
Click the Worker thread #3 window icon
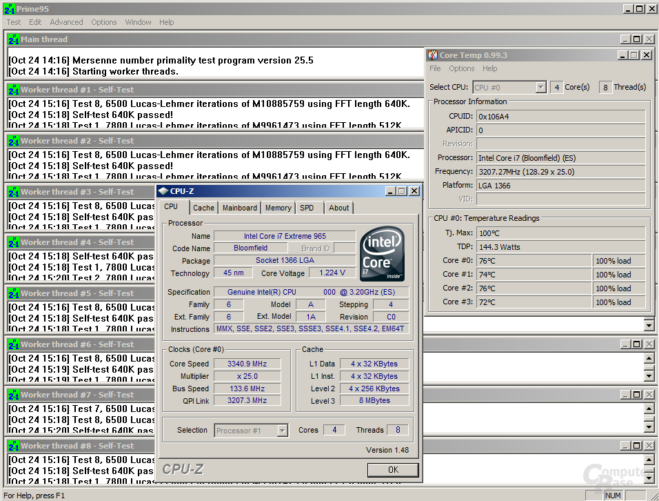tap(14, 192)
